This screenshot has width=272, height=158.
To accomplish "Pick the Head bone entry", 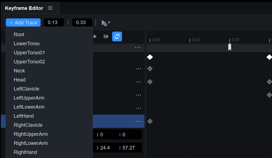I will tap(20, 80).
